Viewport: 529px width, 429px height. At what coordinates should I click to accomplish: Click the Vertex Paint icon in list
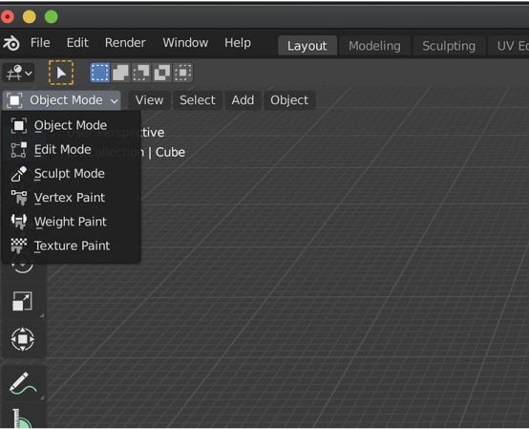coord(18,198)
